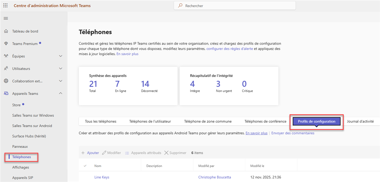The width and height of the screenshot is (380, 182).
Task: Expand the Équipes section chevron
Action: [x=61, y=56]
